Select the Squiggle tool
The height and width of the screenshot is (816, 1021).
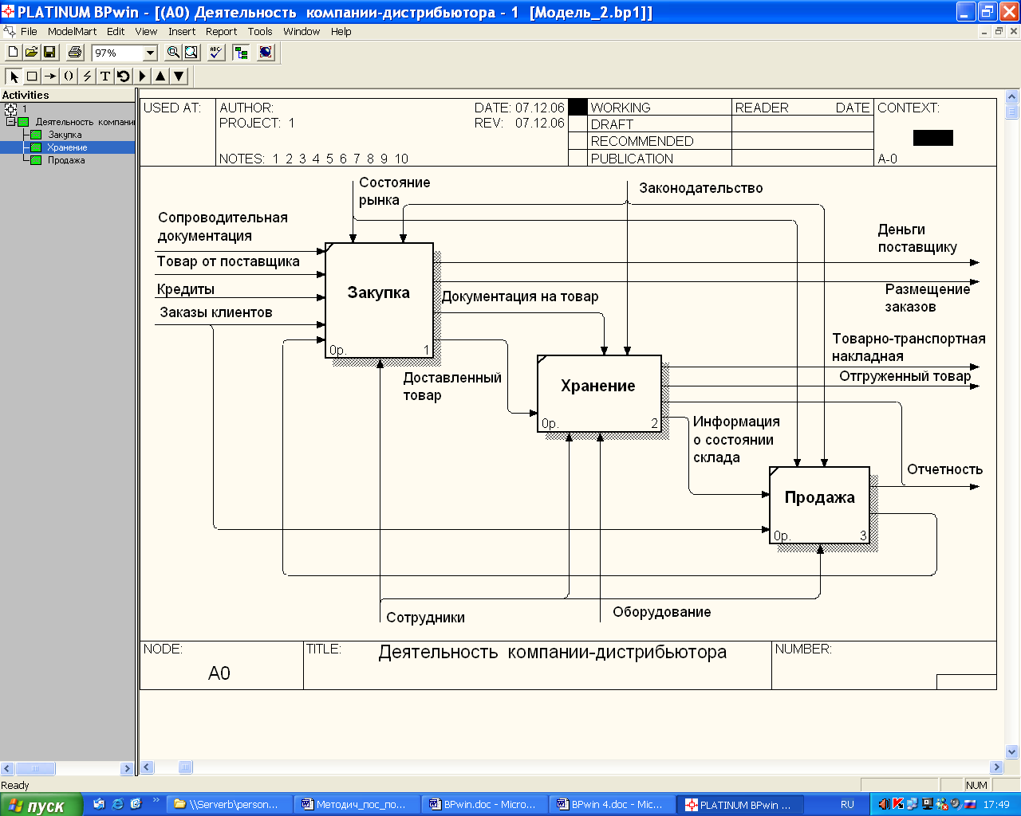[69, 76]
